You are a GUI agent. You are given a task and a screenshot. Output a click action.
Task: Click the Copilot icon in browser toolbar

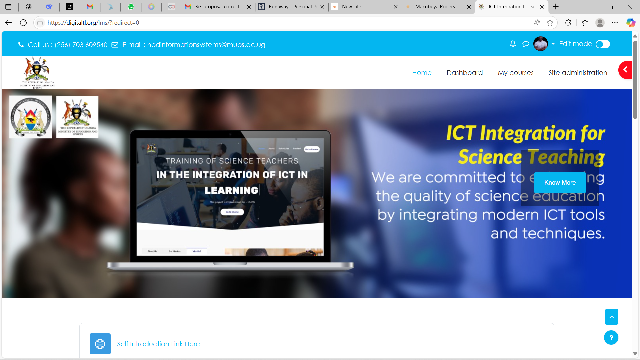(x=630, y=23)
